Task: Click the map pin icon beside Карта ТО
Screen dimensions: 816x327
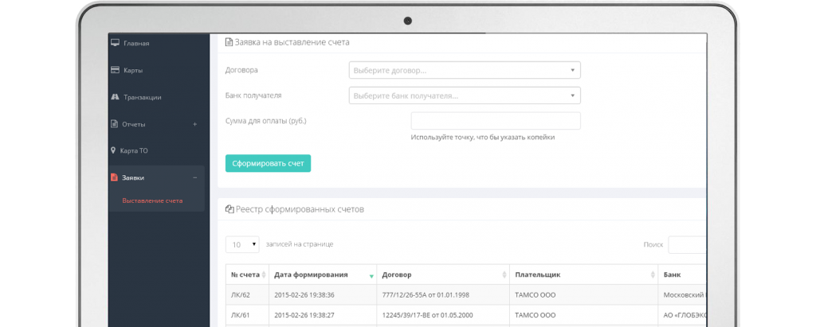Action: [114, 150]
